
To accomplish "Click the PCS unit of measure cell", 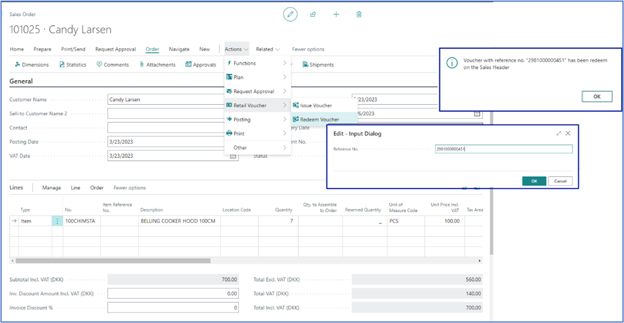I will pos(406,221).
